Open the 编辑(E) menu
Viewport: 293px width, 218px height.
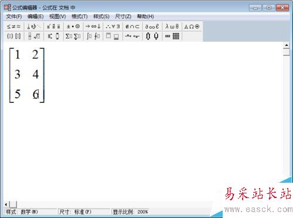pos(35,16)
